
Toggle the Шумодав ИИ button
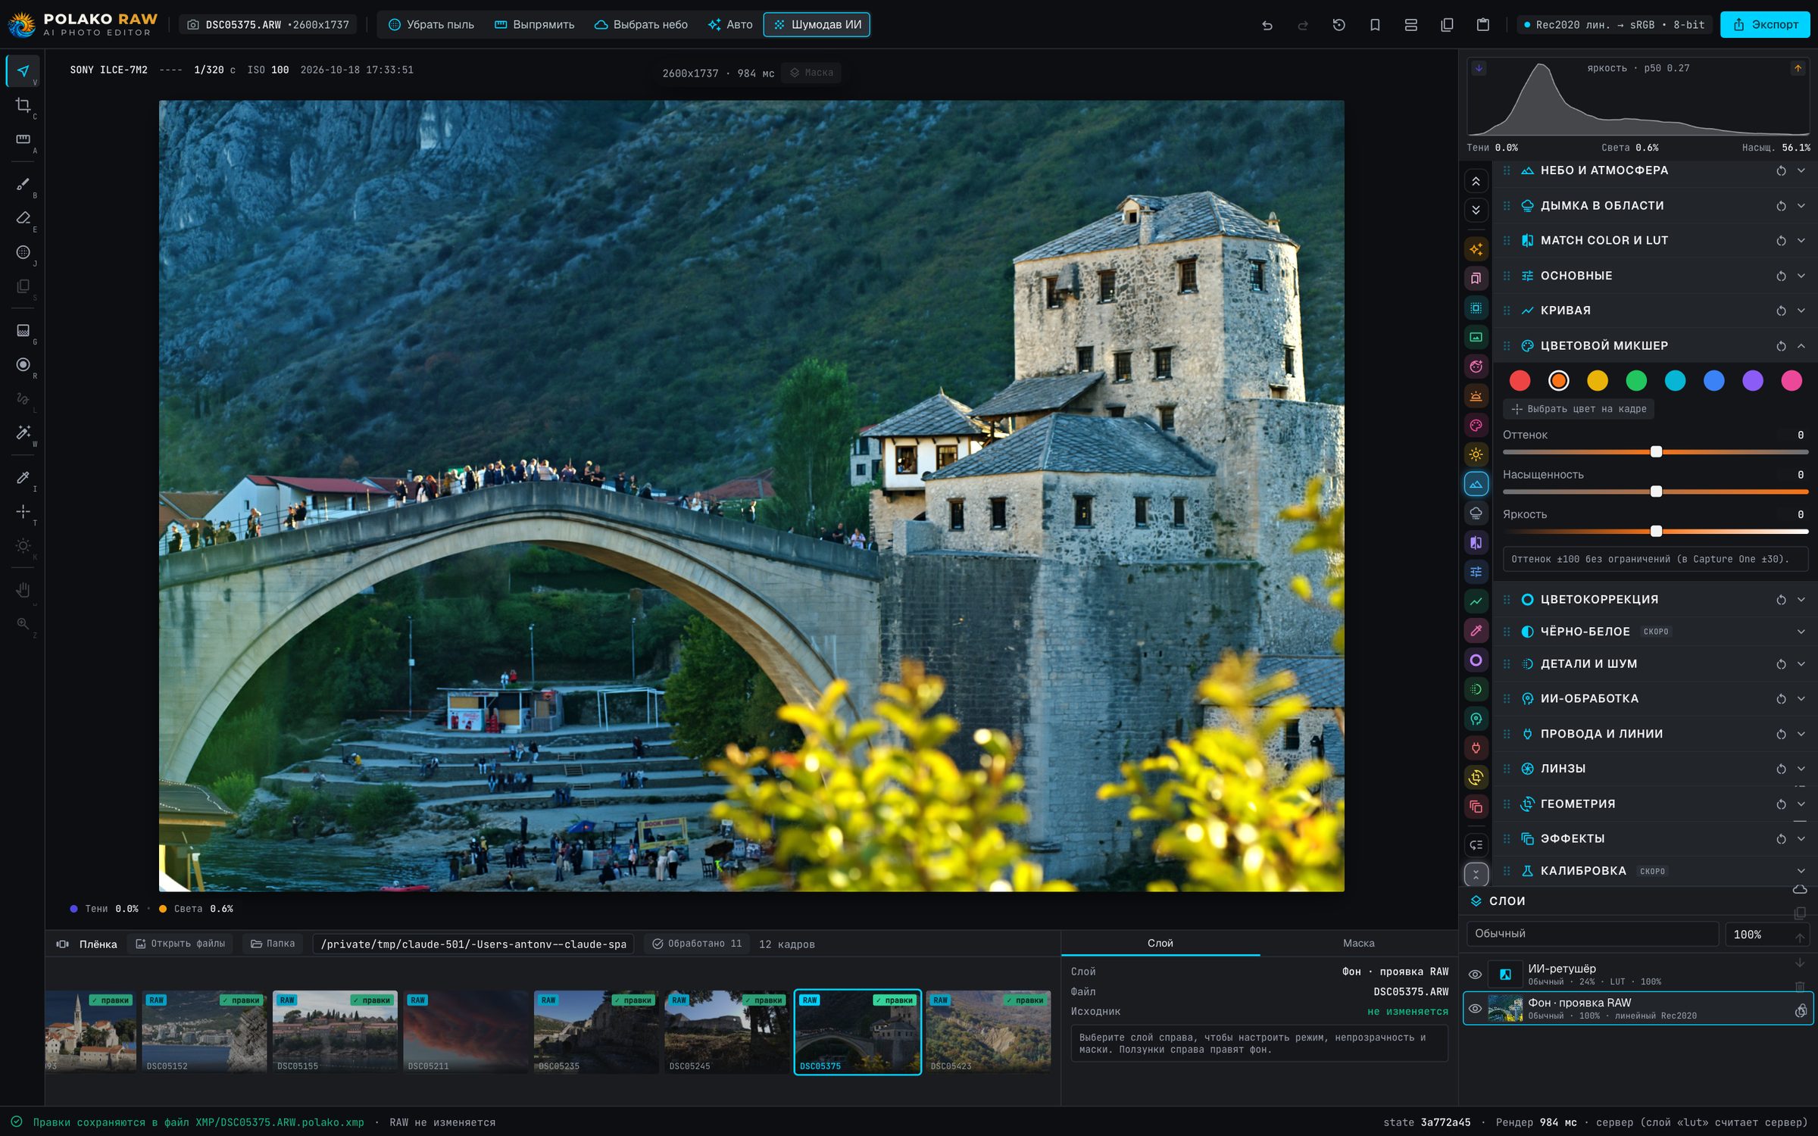817,25
